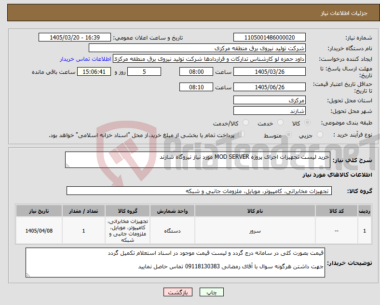Click the سرور item name cell
Screen dimensions: 380x305
point(255,231)
